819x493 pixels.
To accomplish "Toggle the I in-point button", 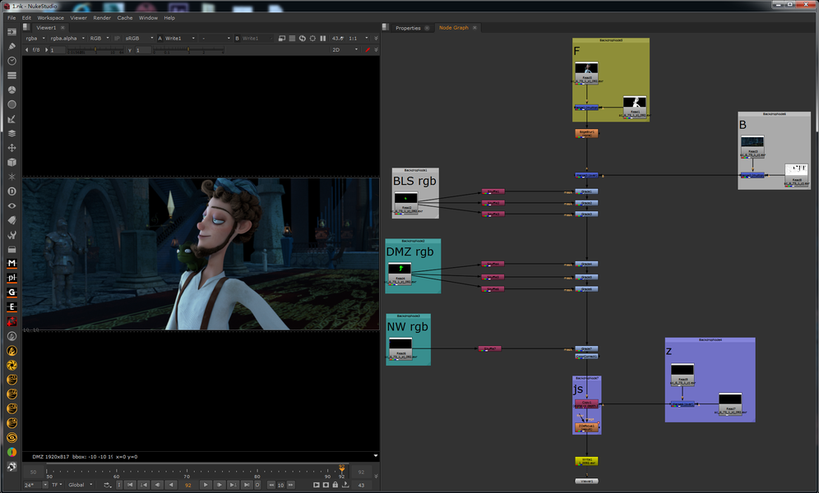I will (x=119, y=485).
